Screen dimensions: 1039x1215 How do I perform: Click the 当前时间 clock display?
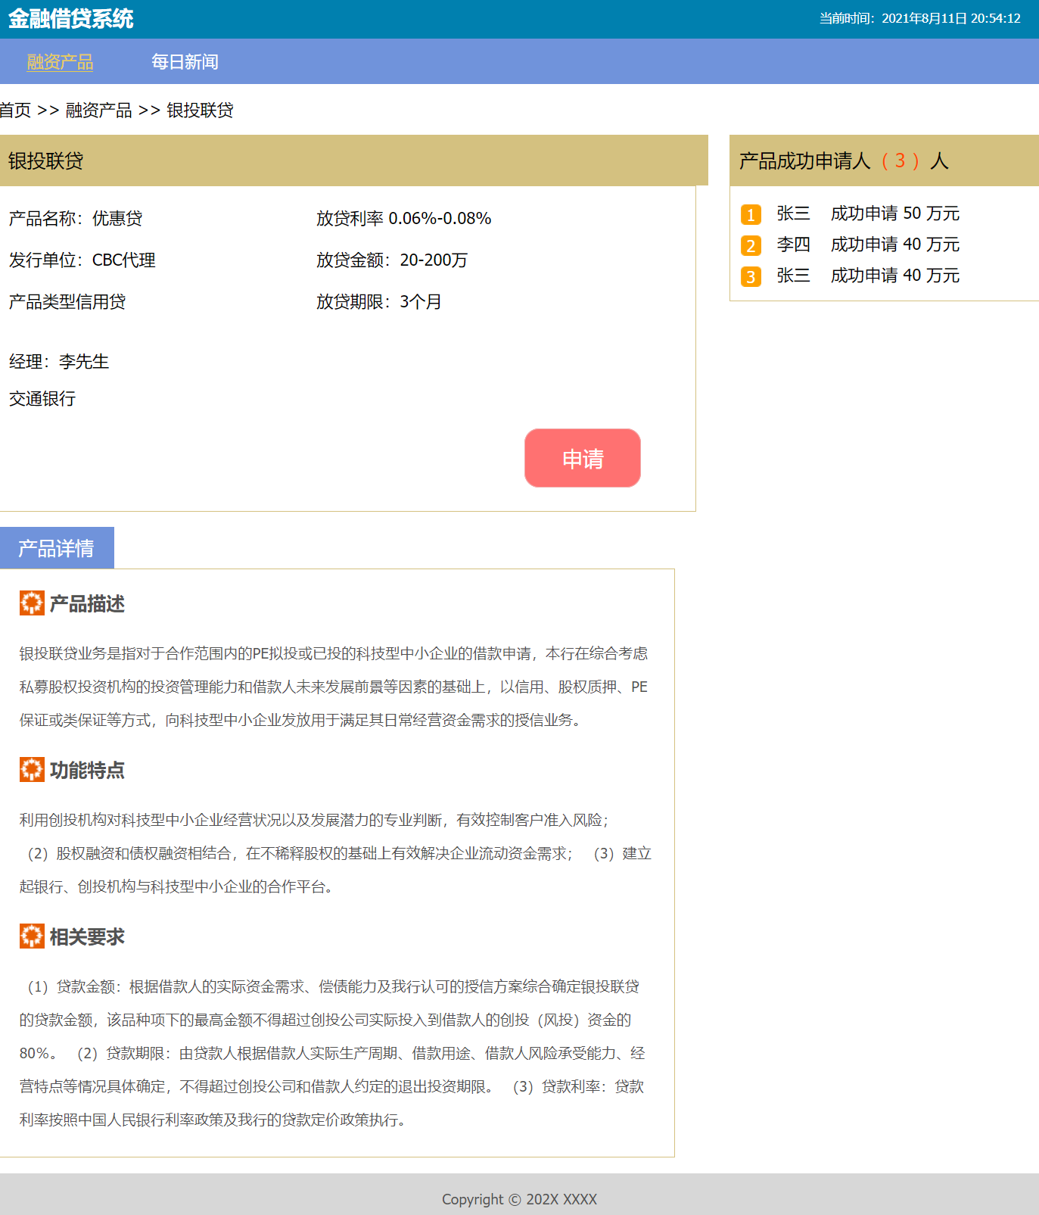pos(919,19)
